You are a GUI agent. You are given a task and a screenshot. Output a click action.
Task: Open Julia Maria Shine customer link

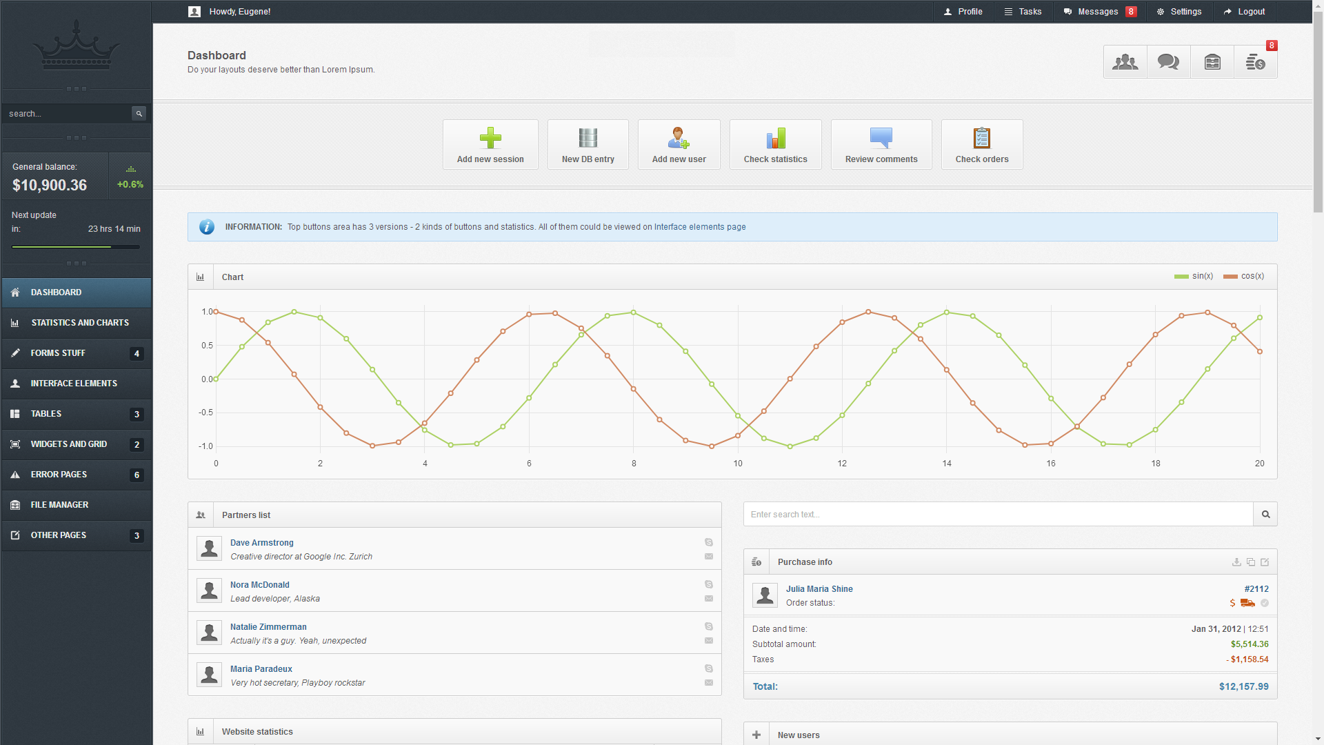coord(819,589)
